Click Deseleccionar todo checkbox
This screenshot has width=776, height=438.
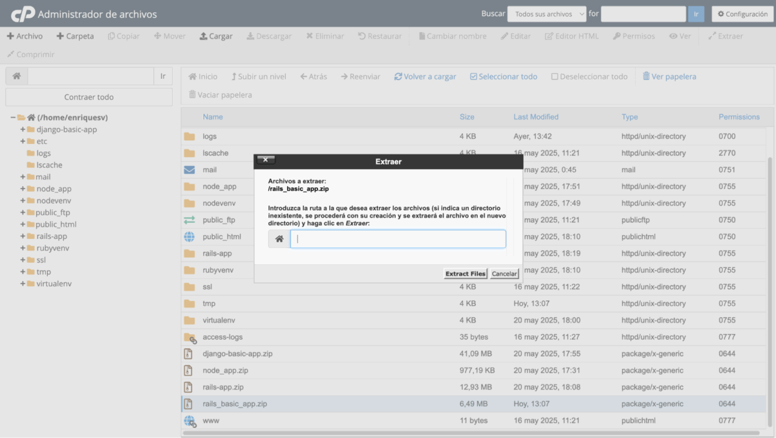(x=590, y=76)
